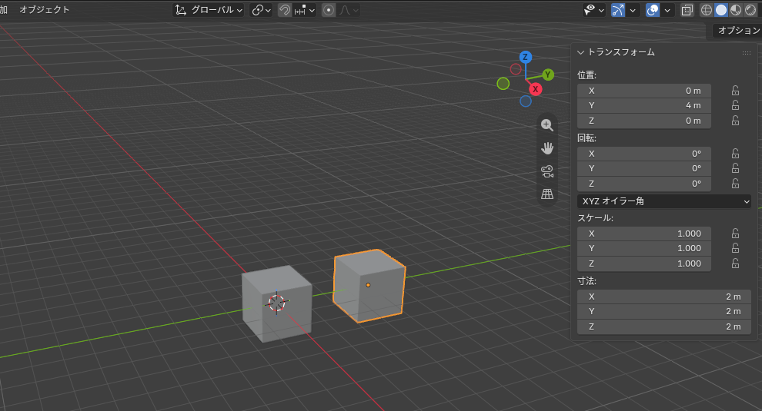
Task: Click the position X field
Action: [644, 91]
